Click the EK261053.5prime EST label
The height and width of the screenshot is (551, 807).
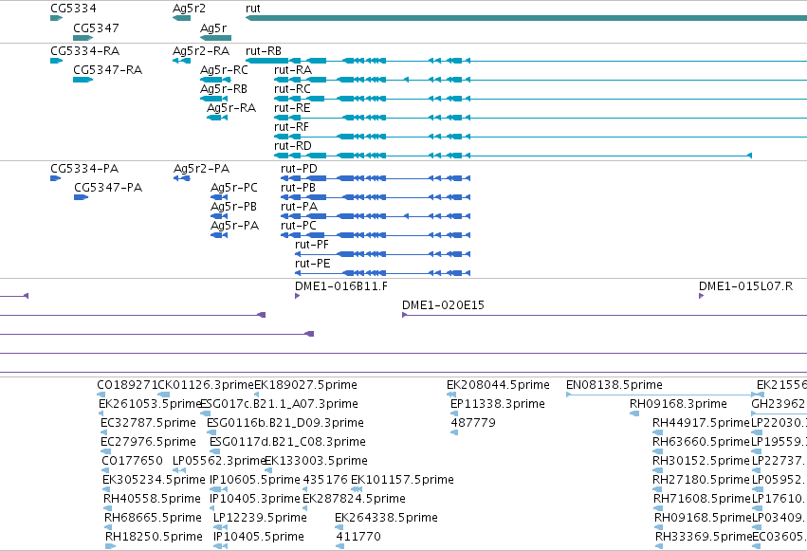click(149, 404)
